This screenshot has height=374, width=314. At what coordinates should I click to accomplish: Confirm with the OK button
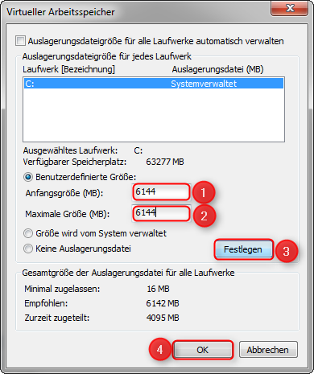click(x=203, y=350)
